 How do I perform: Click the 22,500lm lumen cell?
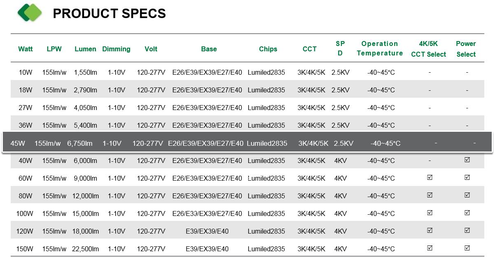(86, 249)
